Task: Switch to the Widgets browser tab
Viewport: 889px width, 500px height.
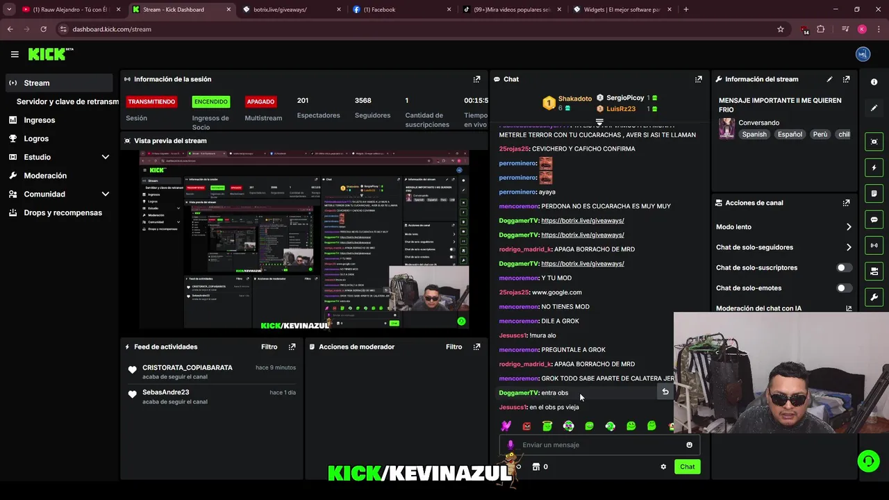Action: click(x=622, y=10)
